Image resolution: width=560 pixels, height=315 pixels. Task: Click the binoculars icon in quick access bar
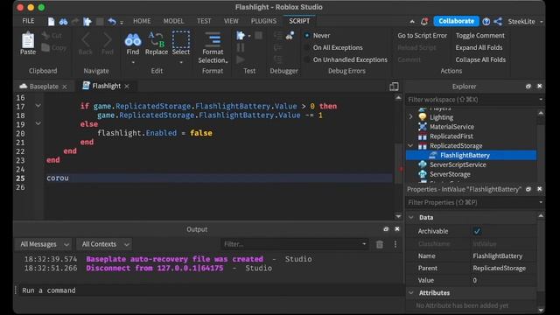pos(64,21)
